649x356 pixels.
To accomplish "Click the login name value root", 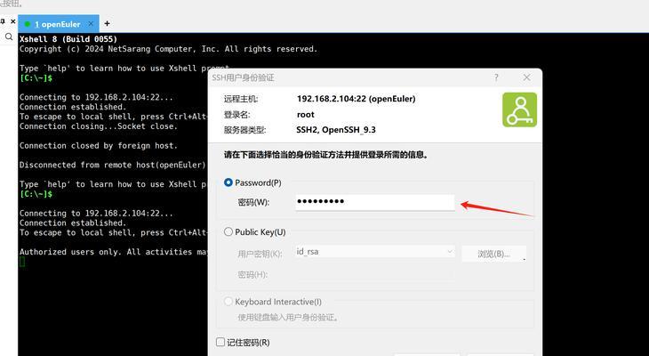I will 306,115.
